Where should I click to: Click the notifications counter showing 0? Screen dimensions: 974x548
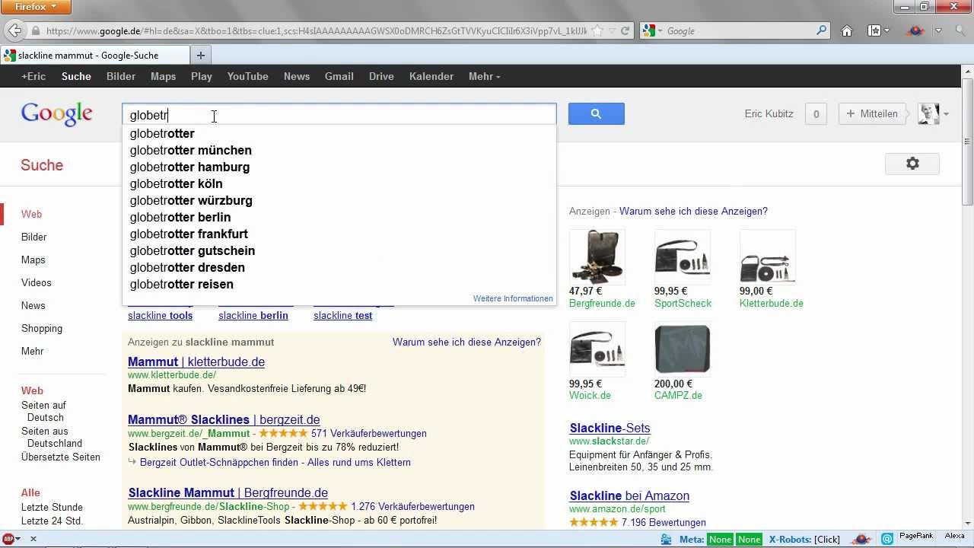[816, 114]
